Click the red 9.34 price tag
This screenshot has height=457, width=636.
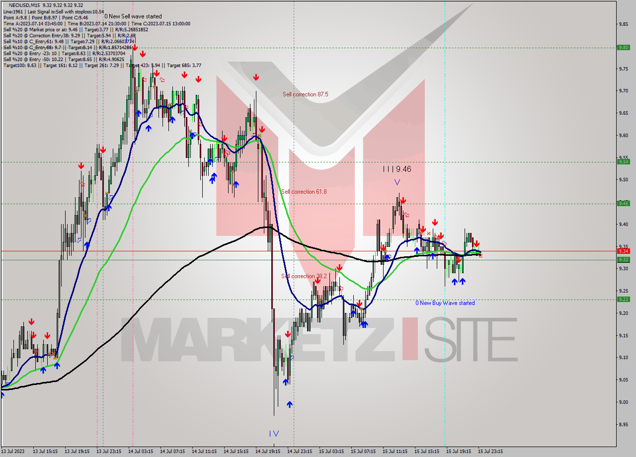(623, 251)
